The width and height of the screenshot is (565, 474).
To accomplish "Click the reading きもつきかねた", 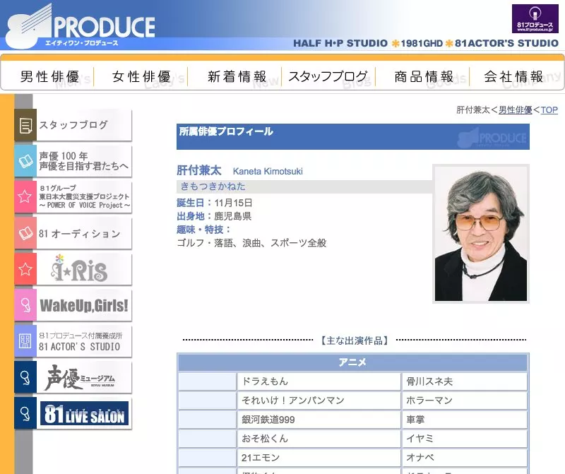I will [213, 186].
